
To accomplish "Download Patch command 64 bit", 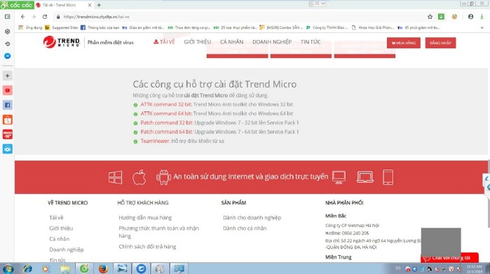I will pos(167,132).
